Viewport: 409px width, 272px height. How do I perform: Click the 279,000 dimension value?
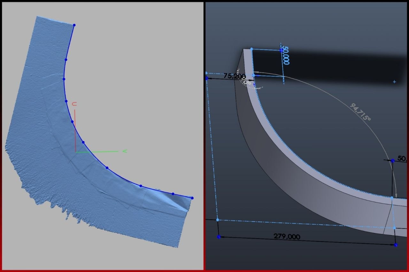[x=287, y=236]
